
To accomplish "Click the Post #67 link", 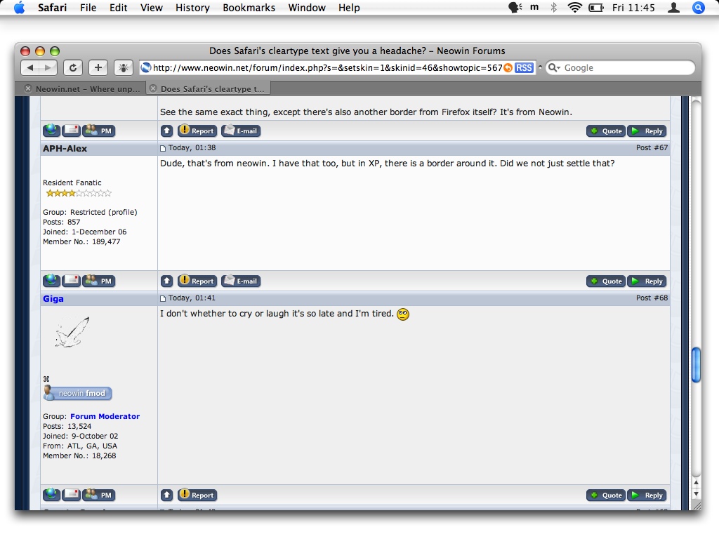I will tap(652, 147).
